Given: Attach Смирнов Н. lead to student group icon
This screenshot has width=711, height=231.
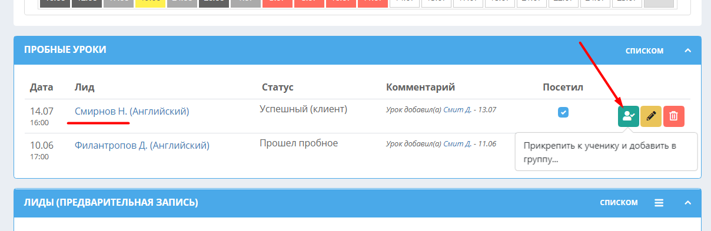Looking at the screenshot, I should click(x=628, y=116).
